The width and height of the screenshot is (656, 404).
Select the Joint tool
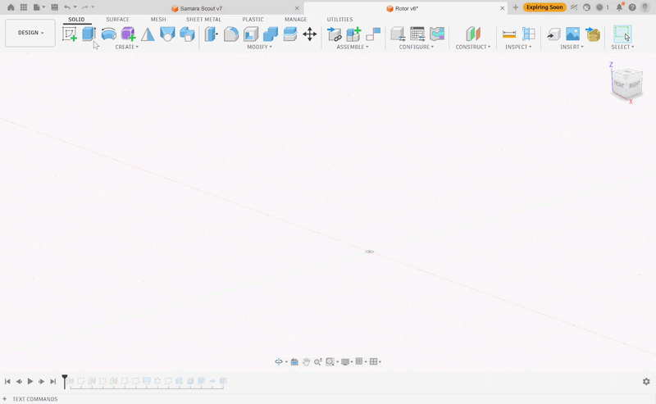373,34
